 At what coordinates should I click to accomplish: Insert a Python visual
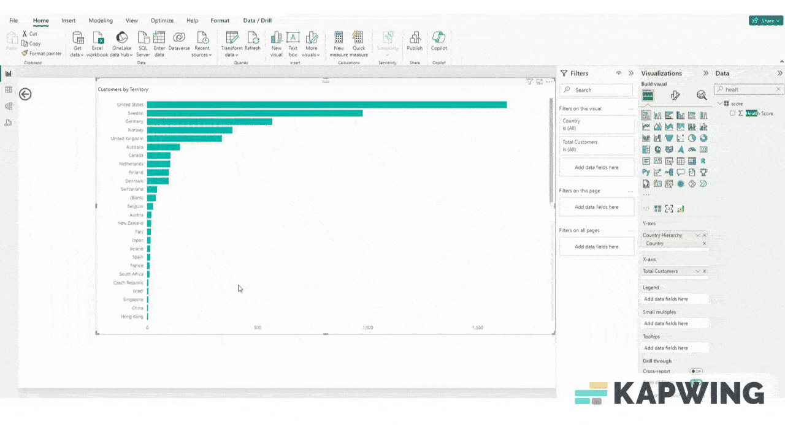point(646,172)
